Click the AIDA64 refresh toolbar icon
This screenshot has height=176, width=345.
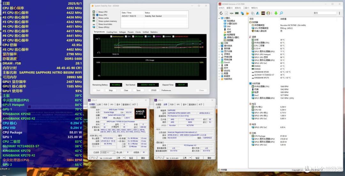(x=221, y=13)
